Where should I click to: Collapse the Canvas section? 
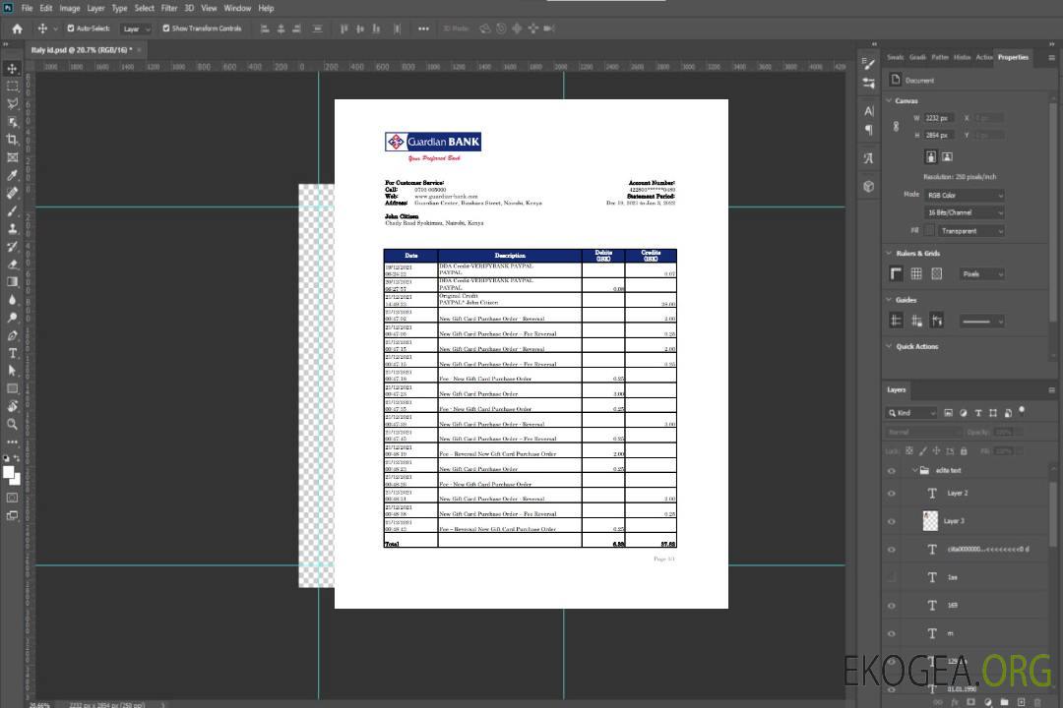pyautogui.click(x=890, y=100)
